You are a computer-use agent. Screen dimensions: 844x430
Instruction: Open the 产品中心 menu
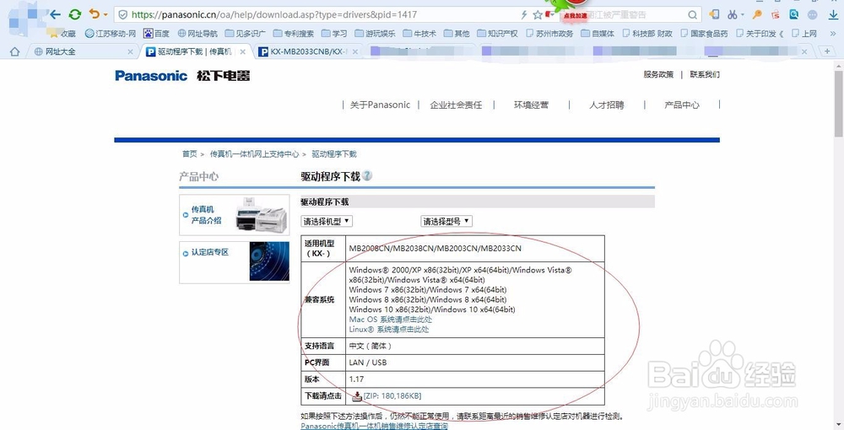[x=682, y=105]
